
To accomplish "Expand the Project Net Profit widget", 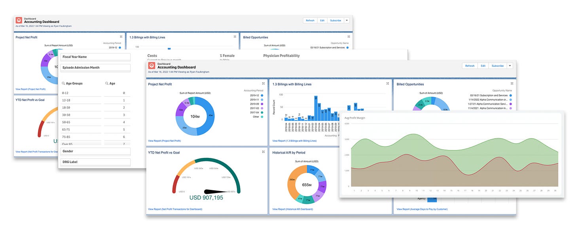I will 263,84.
